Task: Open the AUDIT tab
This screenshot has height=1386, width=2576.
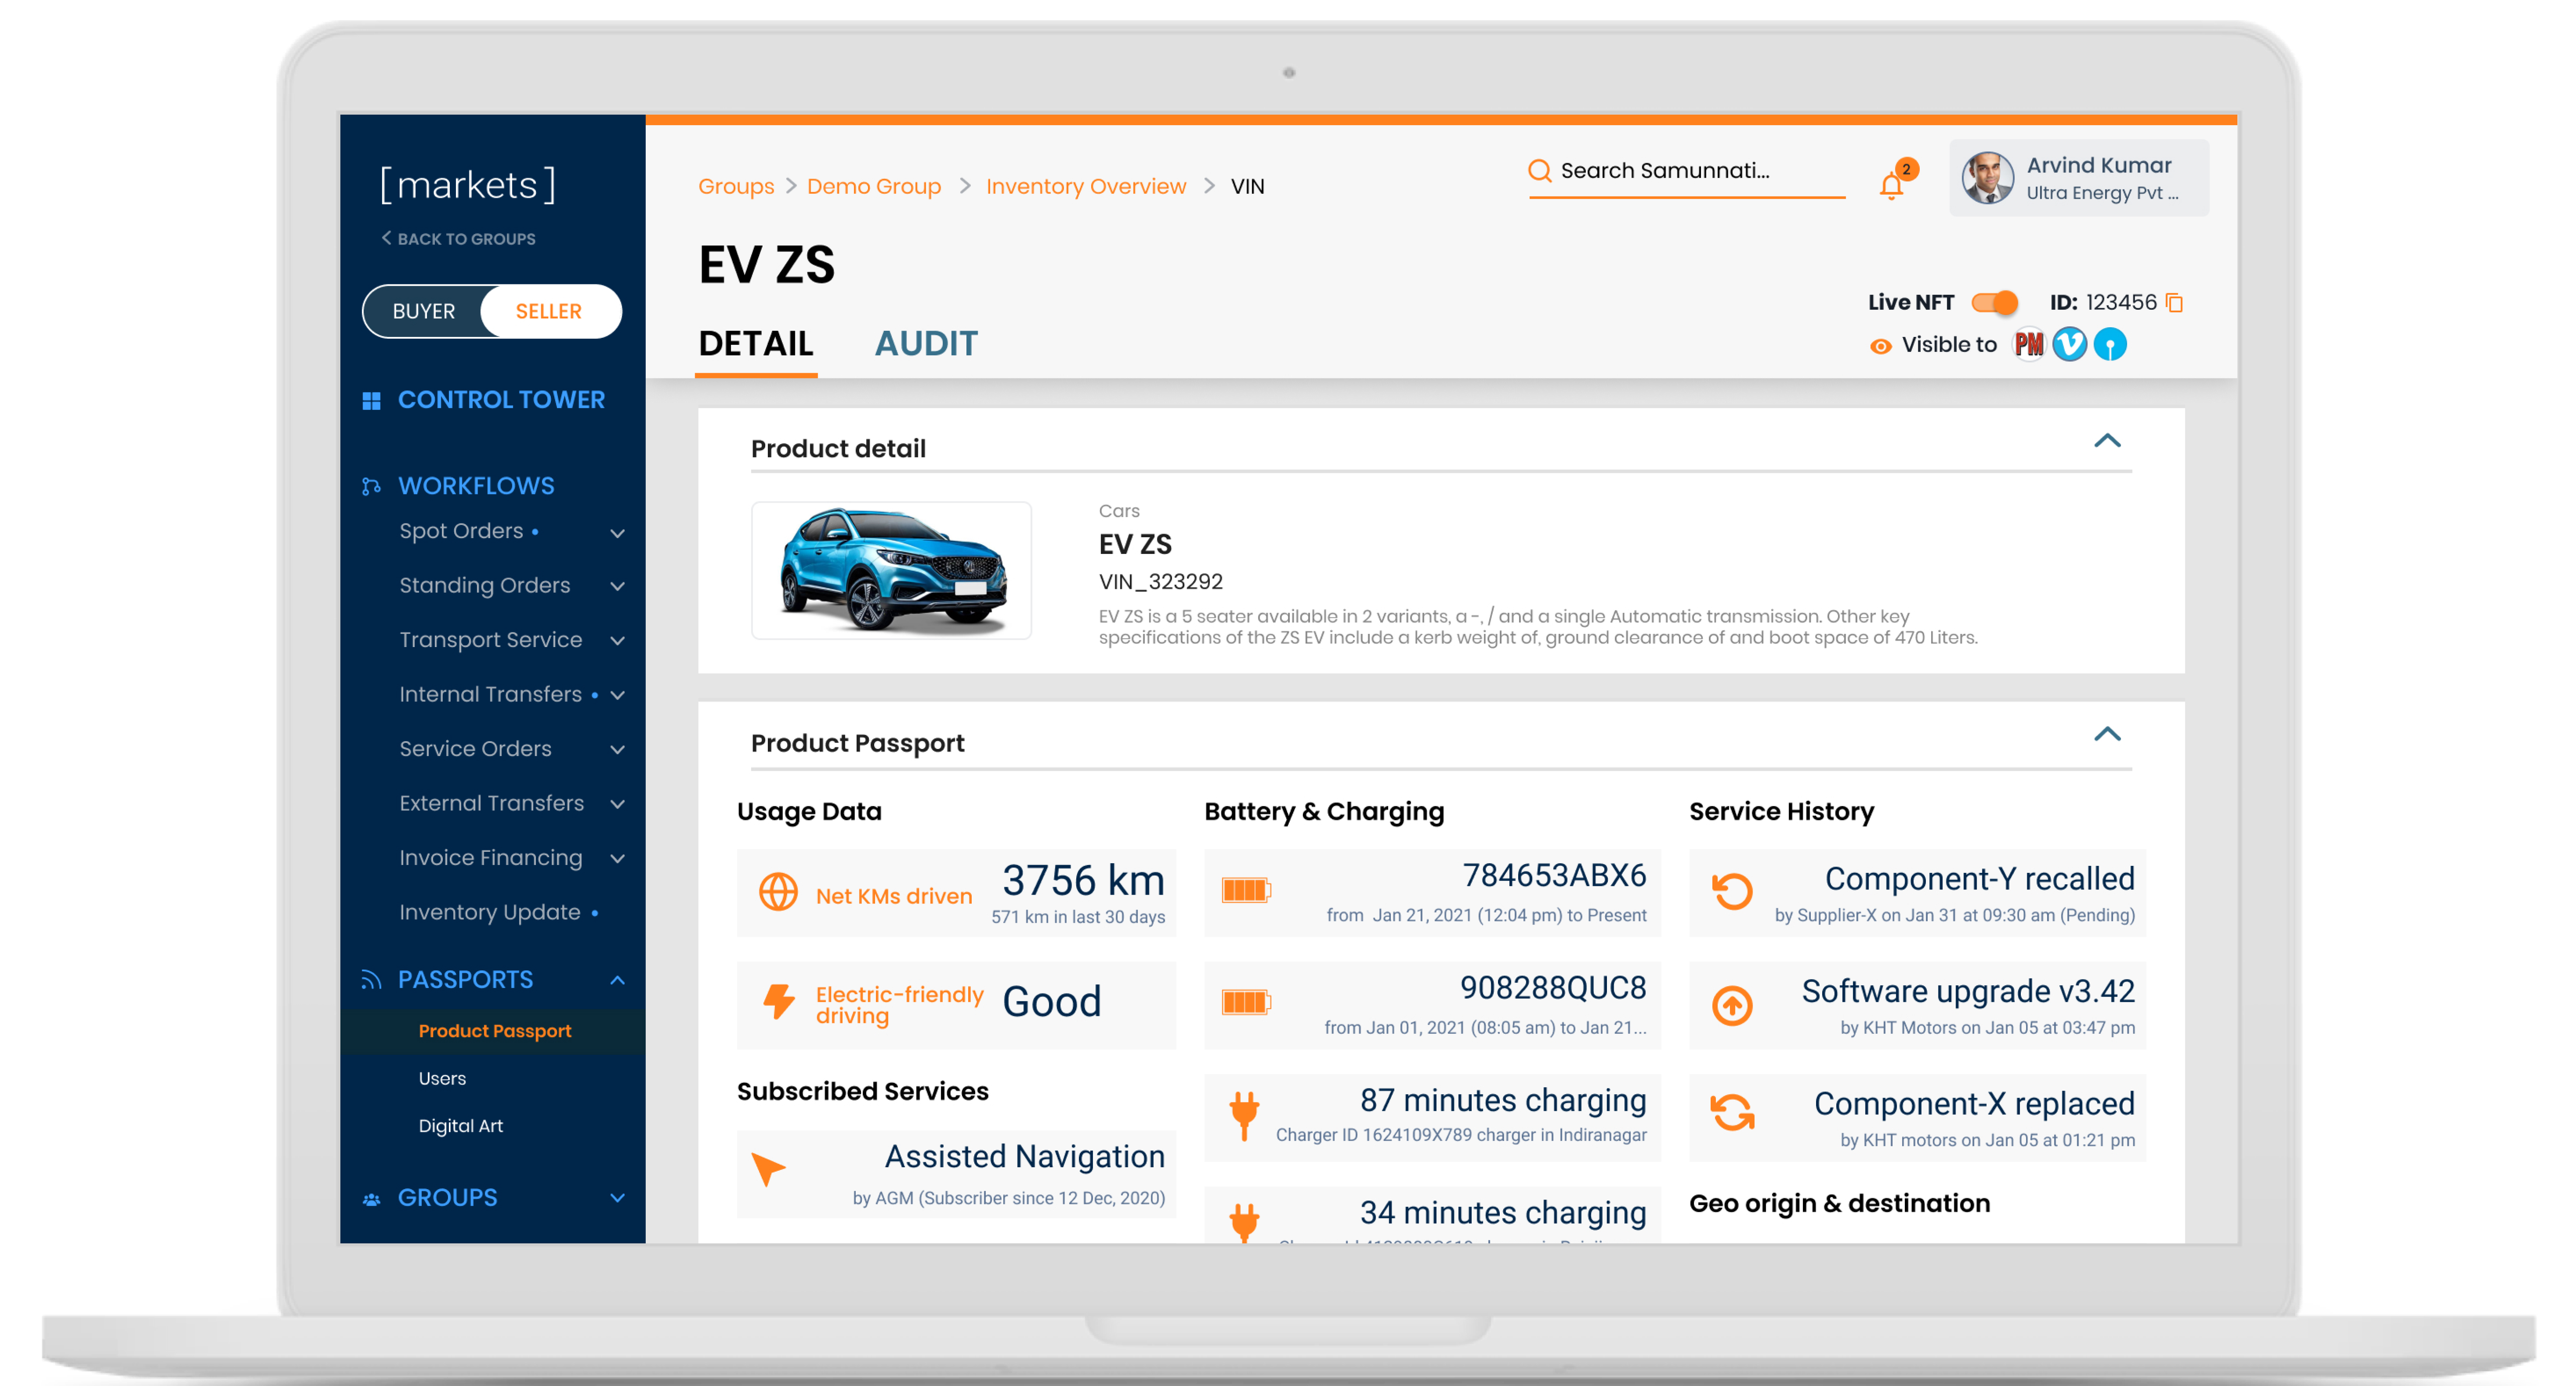Action: coord(926,344)
